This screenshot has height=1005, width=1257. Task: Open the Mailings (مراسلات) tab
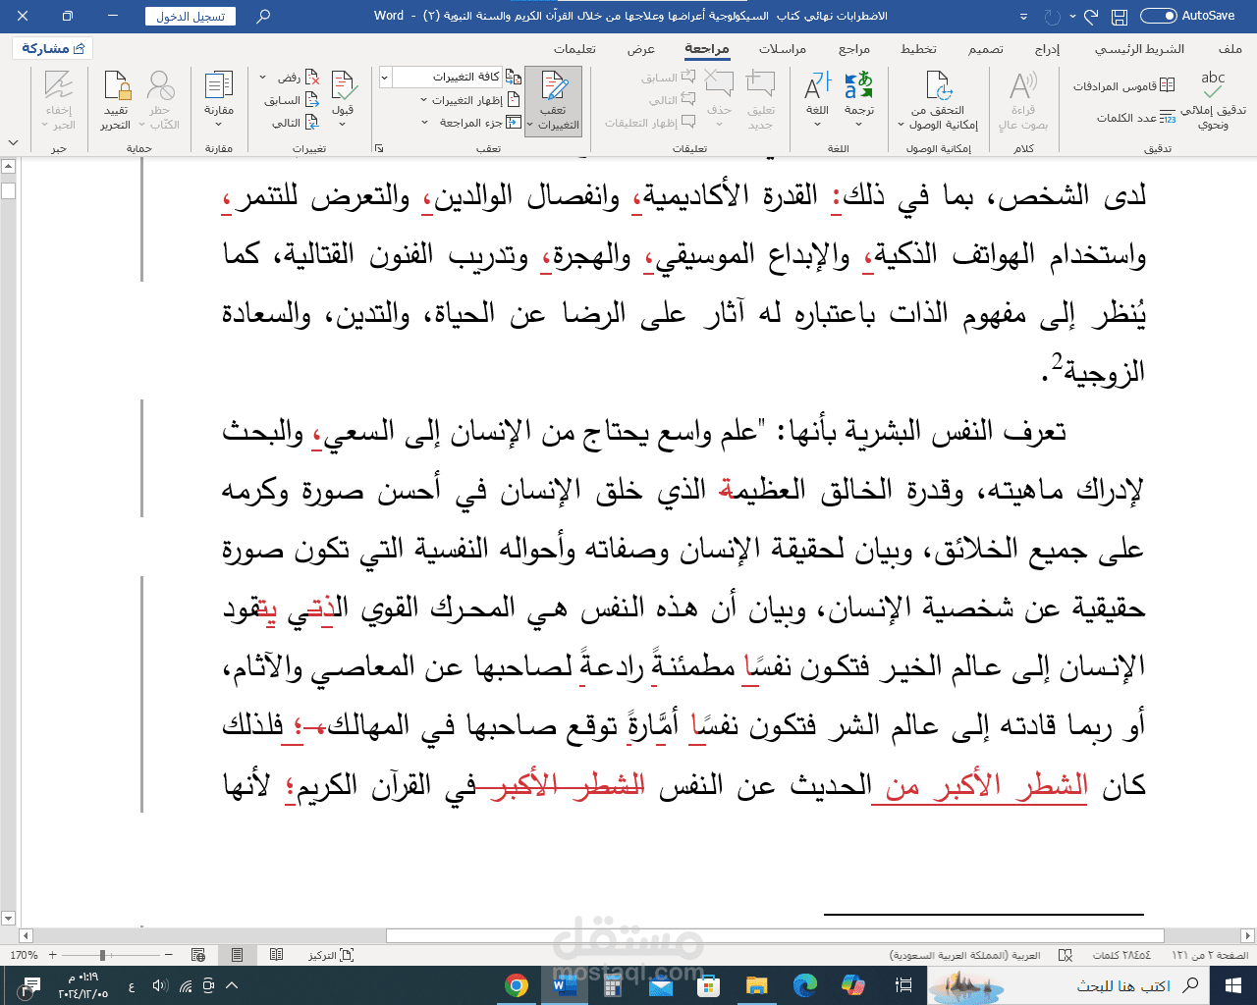[x=783, y=49]
